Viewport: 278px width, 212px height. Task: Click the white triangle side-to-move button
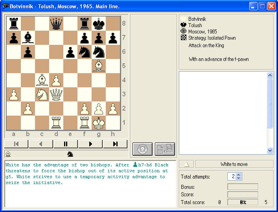point(186,164)
